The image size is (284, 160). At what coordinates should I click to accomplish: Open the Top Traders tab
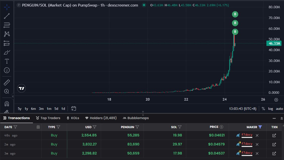pyautogui.click(x=48, y=118)
